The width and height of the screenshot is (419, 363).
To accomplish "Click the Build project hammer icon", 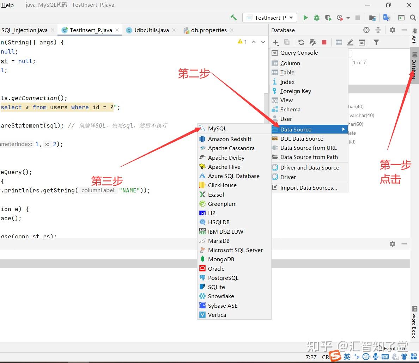I will coord(233,18).
